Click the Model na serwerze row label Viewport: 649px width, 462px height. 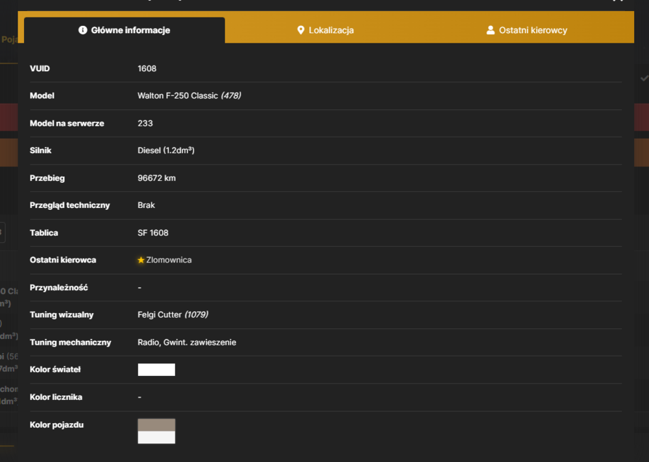click(67, 123)
